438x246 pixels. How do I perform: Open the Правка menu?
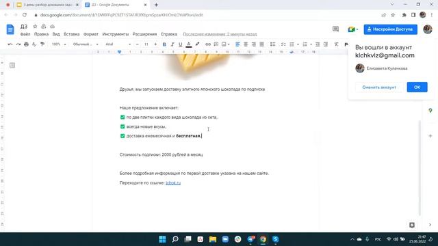pos(41,34)
